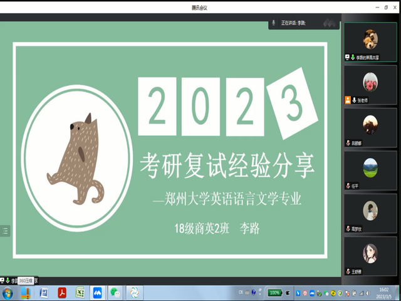
Task: Click the muted mic icon on 田丽娜's tile
Action: (x=348, y=143)
